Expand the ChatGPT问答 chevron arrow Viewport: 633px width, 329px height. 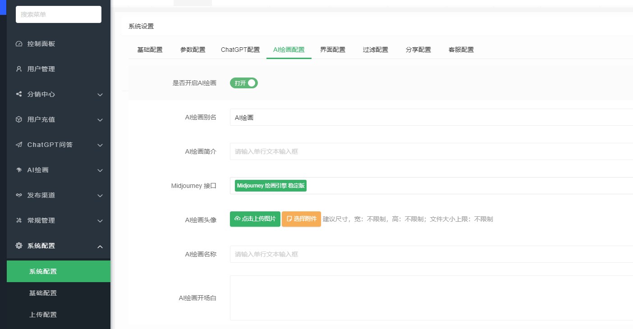100,145
